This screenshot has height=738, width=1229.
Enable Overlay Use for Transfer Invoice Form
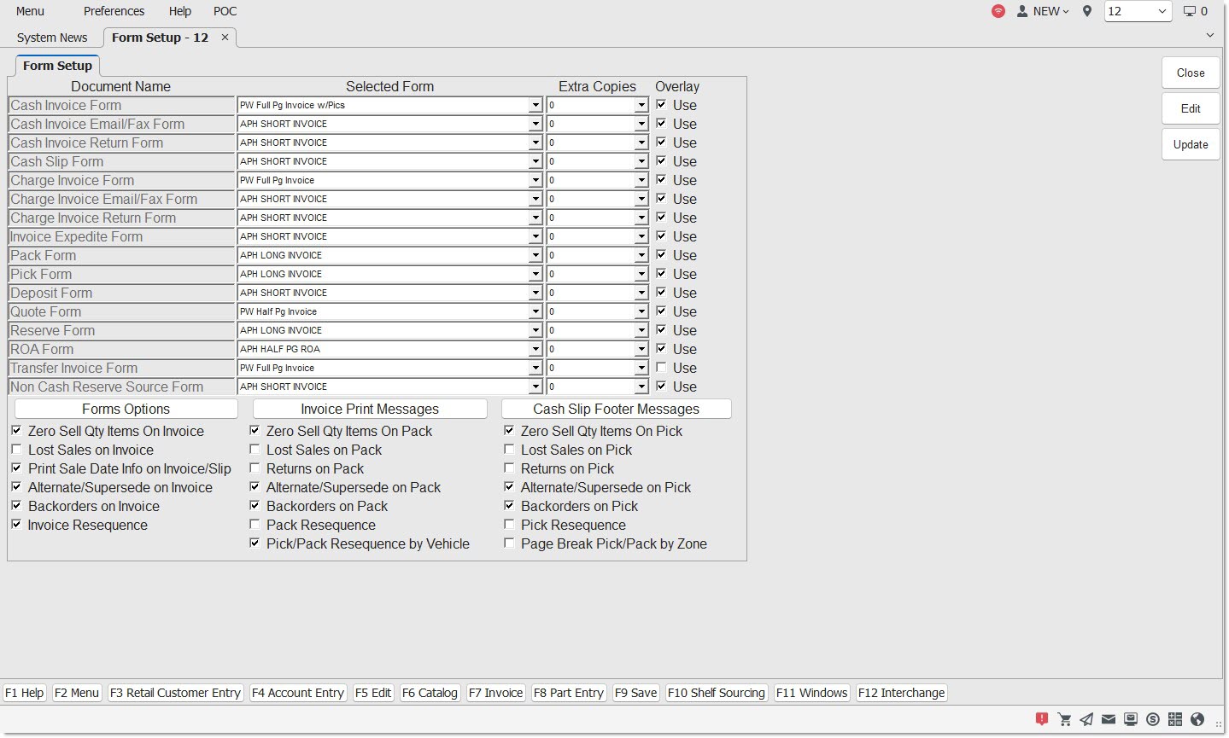661,368
